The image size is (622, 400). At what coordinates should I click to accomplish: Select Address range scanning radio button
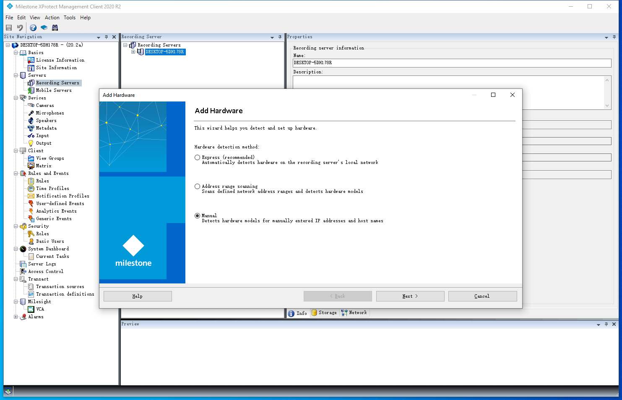[x=197, y=187]
